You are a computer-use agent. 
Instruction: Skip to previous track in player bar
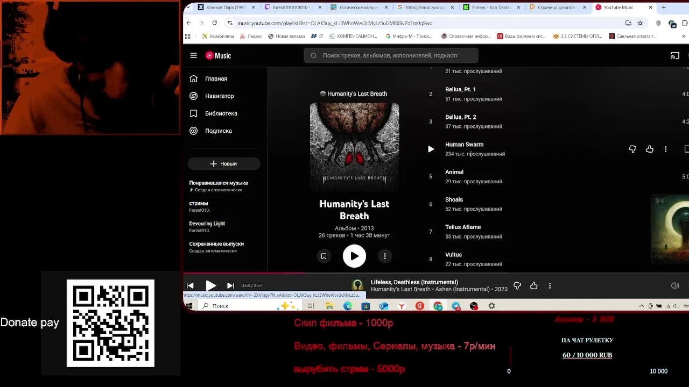[190, 286]
